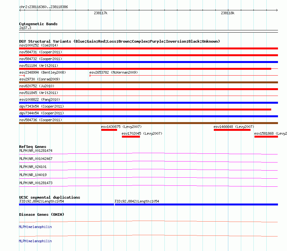Open MLPH|NM_001281474 transcript label
The image size is (287, 251).
pos(36,151)
